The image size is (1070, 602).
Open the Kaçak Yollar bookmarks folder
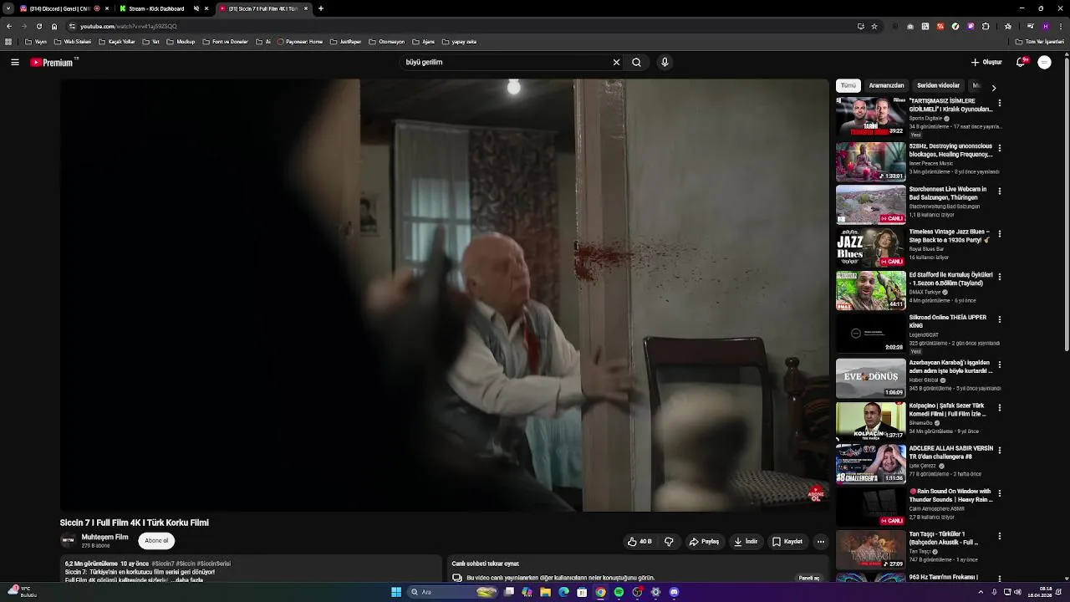pos(117,42)
